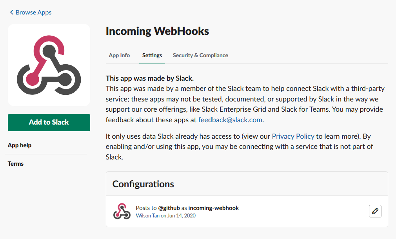Open the App help section
The width and height of the screenshot is (396, 239).
(19, 145)
